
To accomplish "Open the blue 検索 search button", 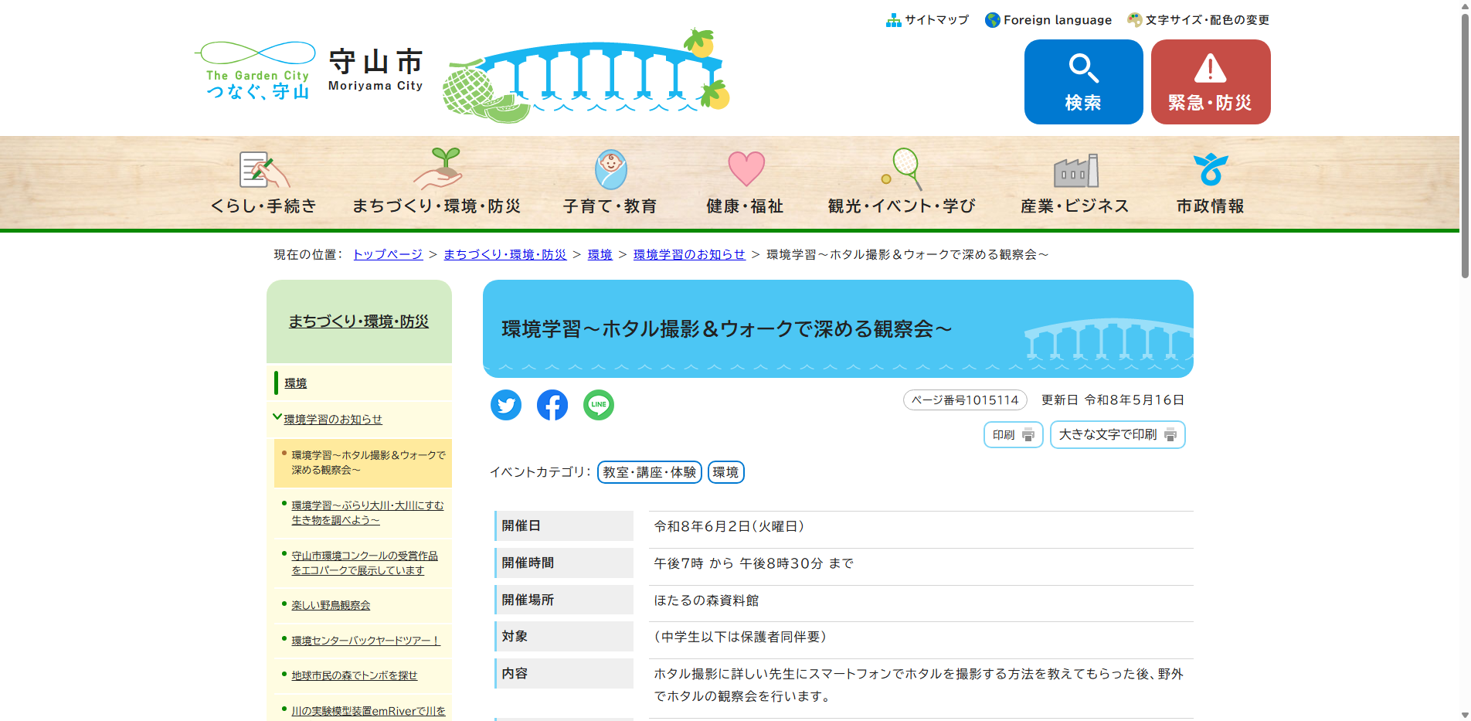I will (x=1083, y=82).
